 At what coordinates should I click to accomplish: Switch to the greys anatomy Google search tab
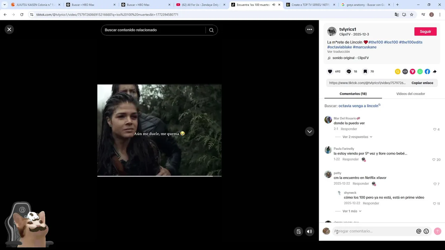[365, 5]
